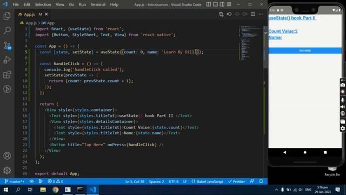Click the Split Editor Right icon
Image resolution: width=346 pixels, height=195 pixels.
253,14
